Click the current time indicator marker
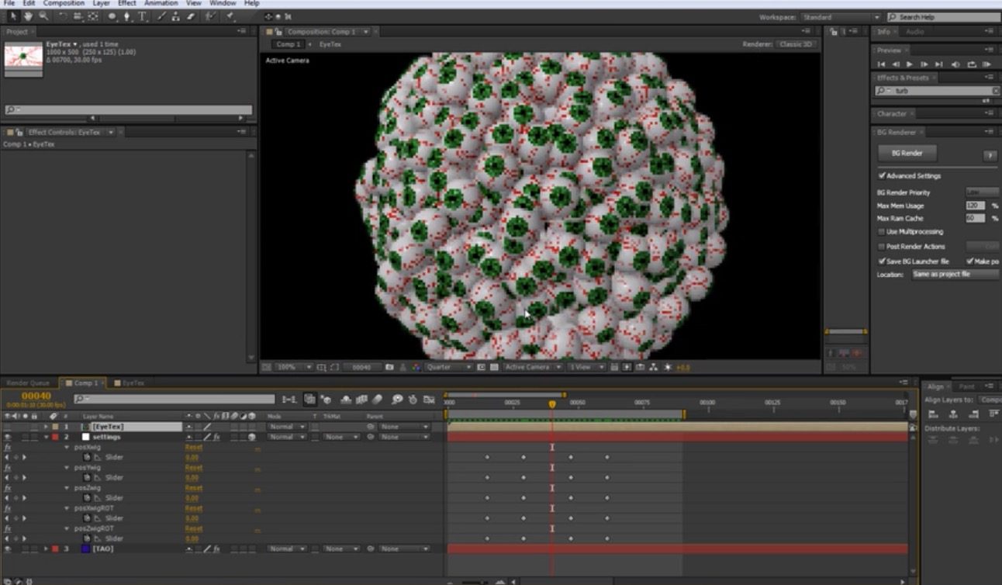 552,404
